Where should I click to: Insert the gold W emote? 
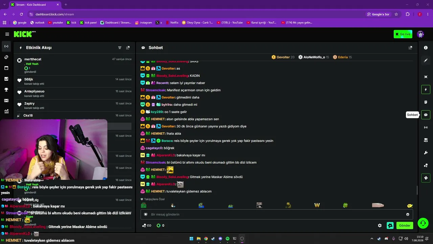click(317, 205)
